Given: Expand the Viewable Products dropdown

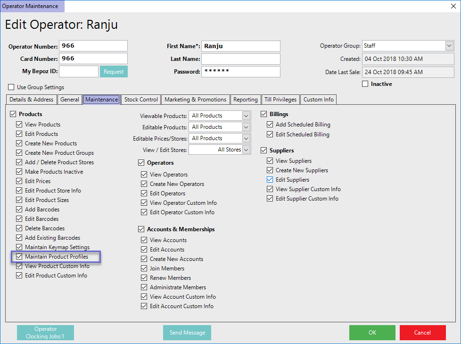Looking at the screenshot, I should (x=246, y=116).
